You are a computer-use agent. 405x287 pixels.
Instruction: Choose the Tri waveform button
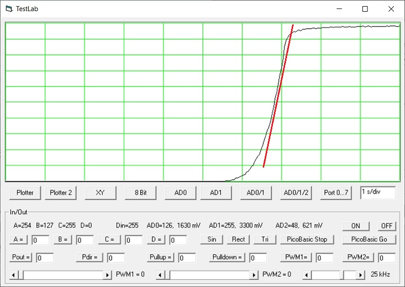[x=265, y=239]
